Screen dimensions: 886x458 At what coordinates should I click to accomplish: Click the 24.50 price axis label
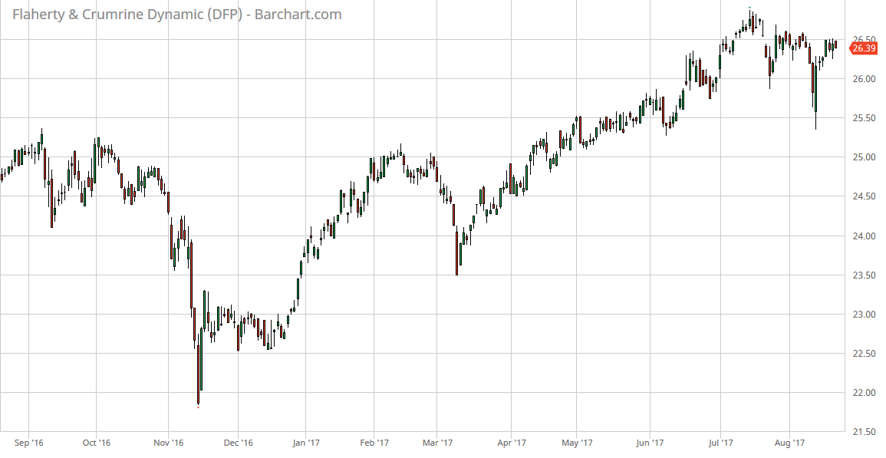(x=865, y=196)
